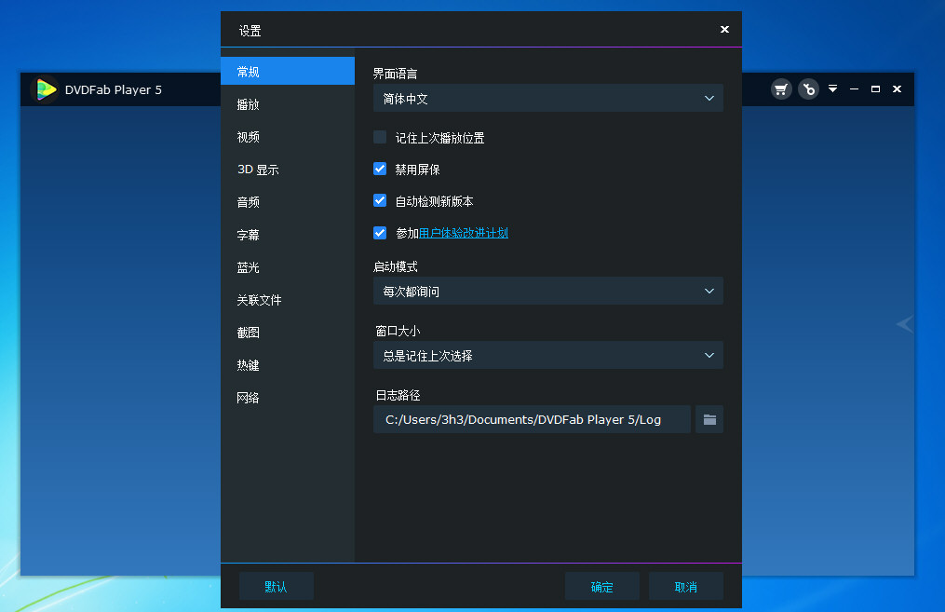Open the title bar dropdown arrow menu
The width and height of the screenshot is (945, 612).
pyautogui.click(x=831, y=88)
